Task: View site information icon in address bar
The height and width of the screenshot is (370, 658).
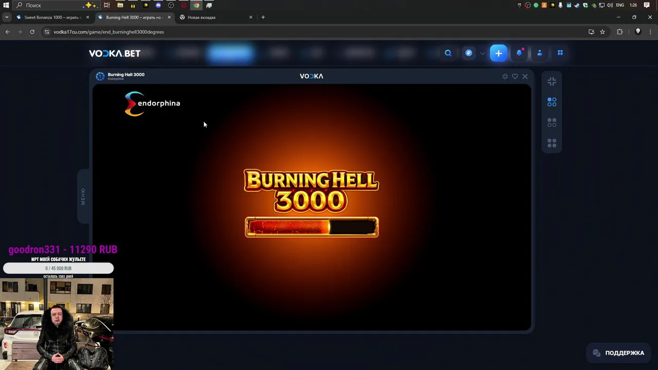Action: point(47,32)
